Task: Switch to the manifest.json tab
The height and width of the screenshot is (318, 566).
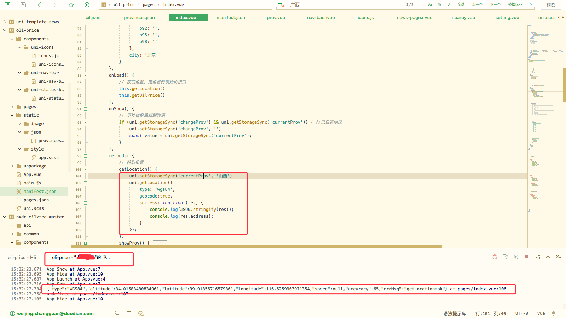Action: (x=231, y=17)
